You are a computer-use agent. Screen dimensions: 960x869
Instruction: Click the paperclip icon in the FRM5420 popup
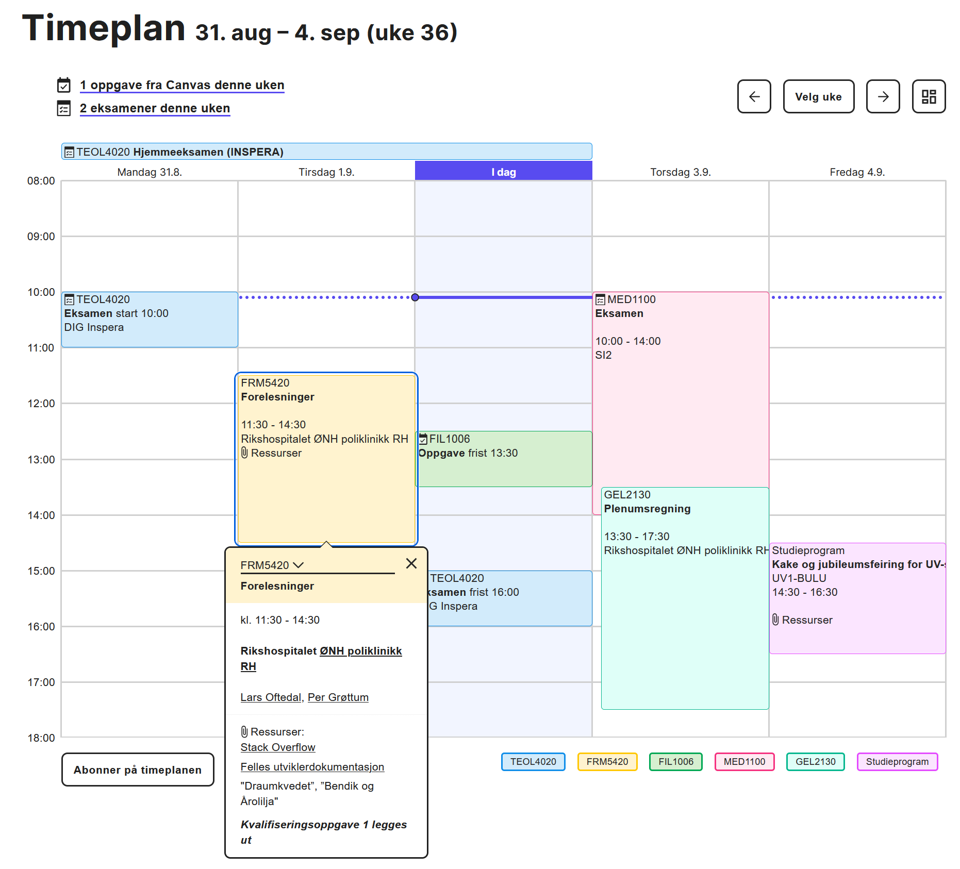244,732
